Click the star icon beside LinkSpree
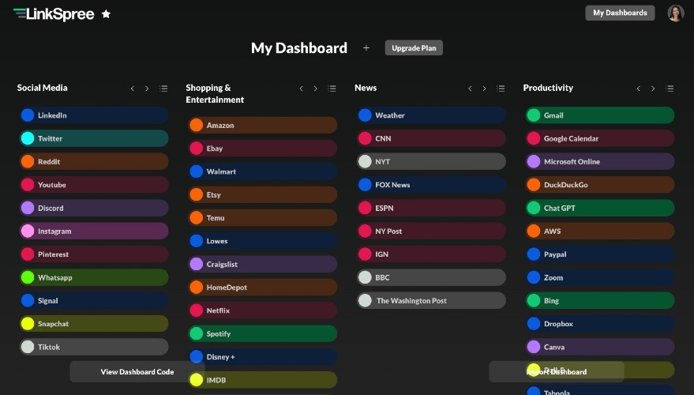The width and height of the screenshot is (694, 395). coord(107,14)
